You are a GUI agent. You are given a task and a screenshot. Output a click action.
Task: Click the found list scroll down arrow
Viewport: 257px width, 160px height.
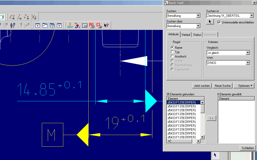(203, 137)
